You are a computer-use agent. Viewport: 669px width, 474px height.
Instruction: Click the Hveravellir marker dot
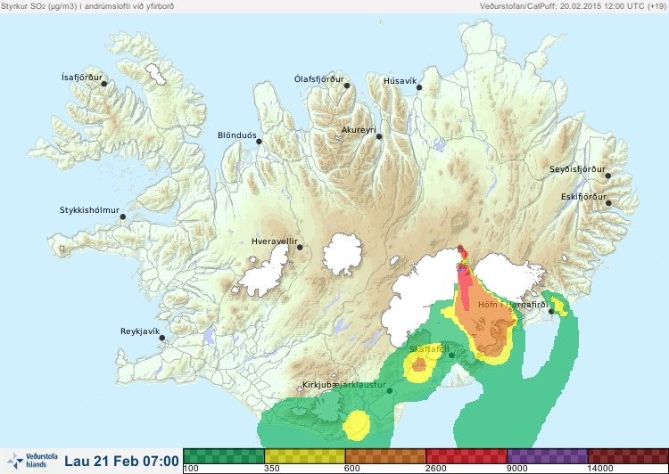(300, 247)
